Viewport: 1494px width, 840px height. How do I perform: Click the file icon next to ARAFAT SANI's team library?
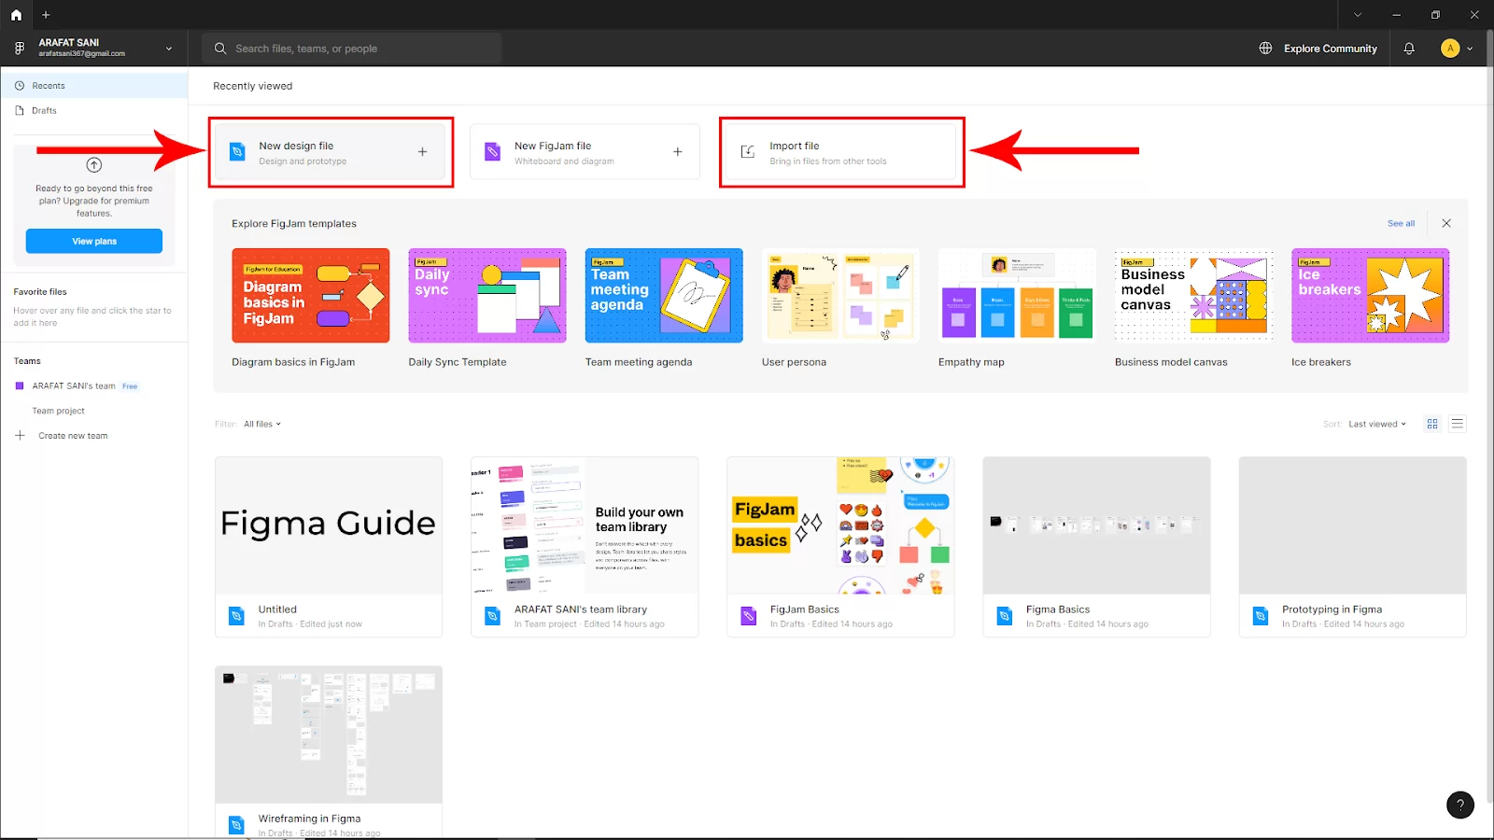493,616
